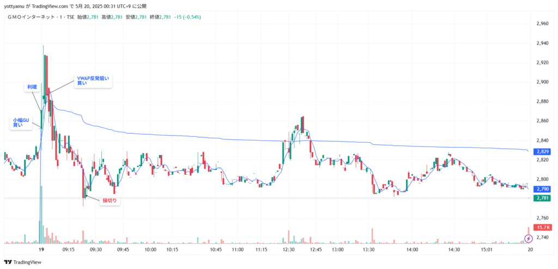Click the red 15.7K volume tag

coord(543,228)
